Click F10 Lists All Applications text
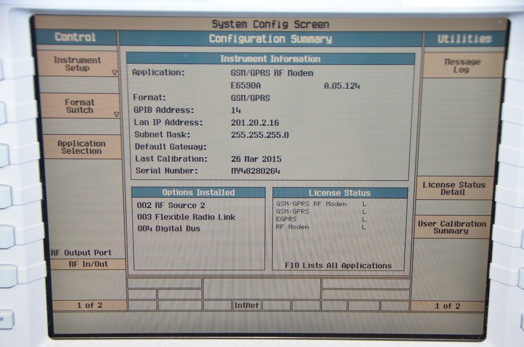The image size is (524, 347). pyautogui.click(x=338, y=265)
